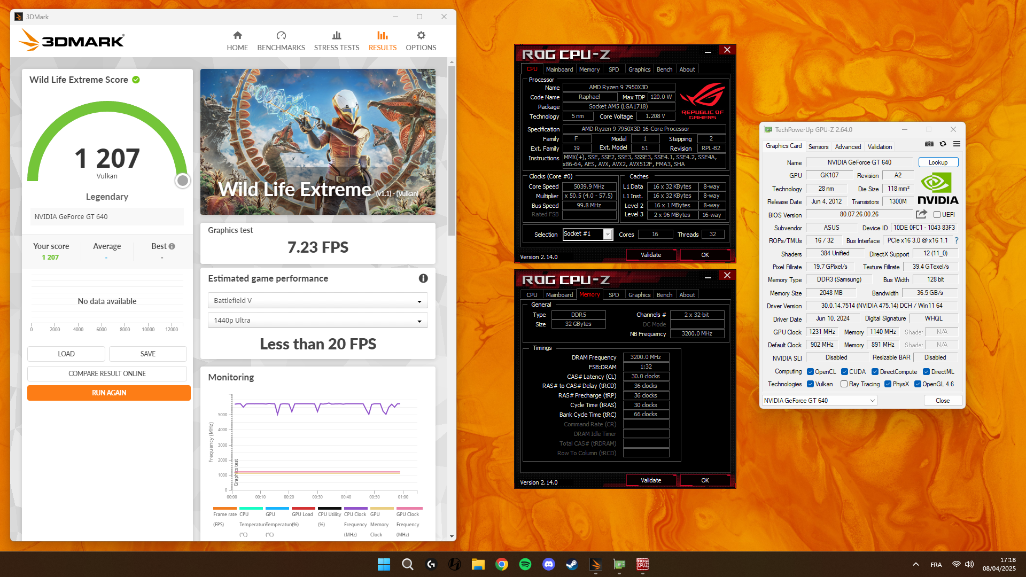Open the Windows Start menu
This screenshot has width=1026, height=577.
(x=384, y=564)
